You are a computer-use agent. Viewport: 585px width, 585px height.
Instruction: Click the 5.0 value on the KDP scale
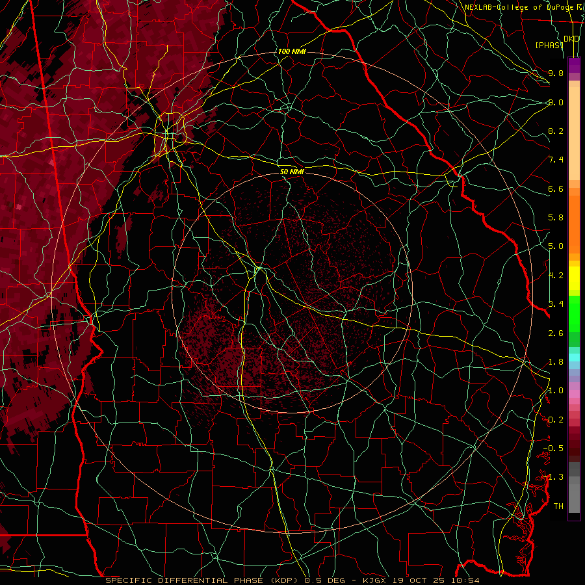pyautogui.click(x=556, y=246)
